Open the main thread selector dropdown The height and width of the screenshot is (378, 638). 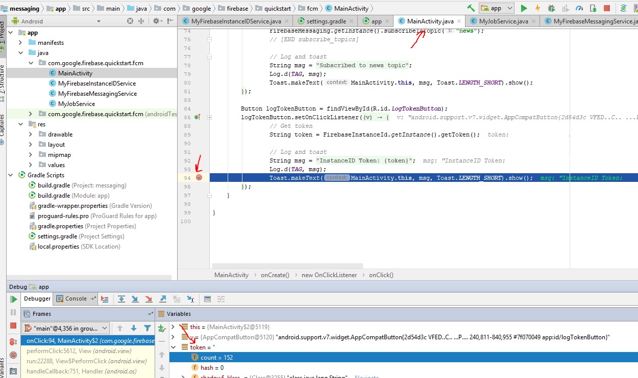point(66,328)
